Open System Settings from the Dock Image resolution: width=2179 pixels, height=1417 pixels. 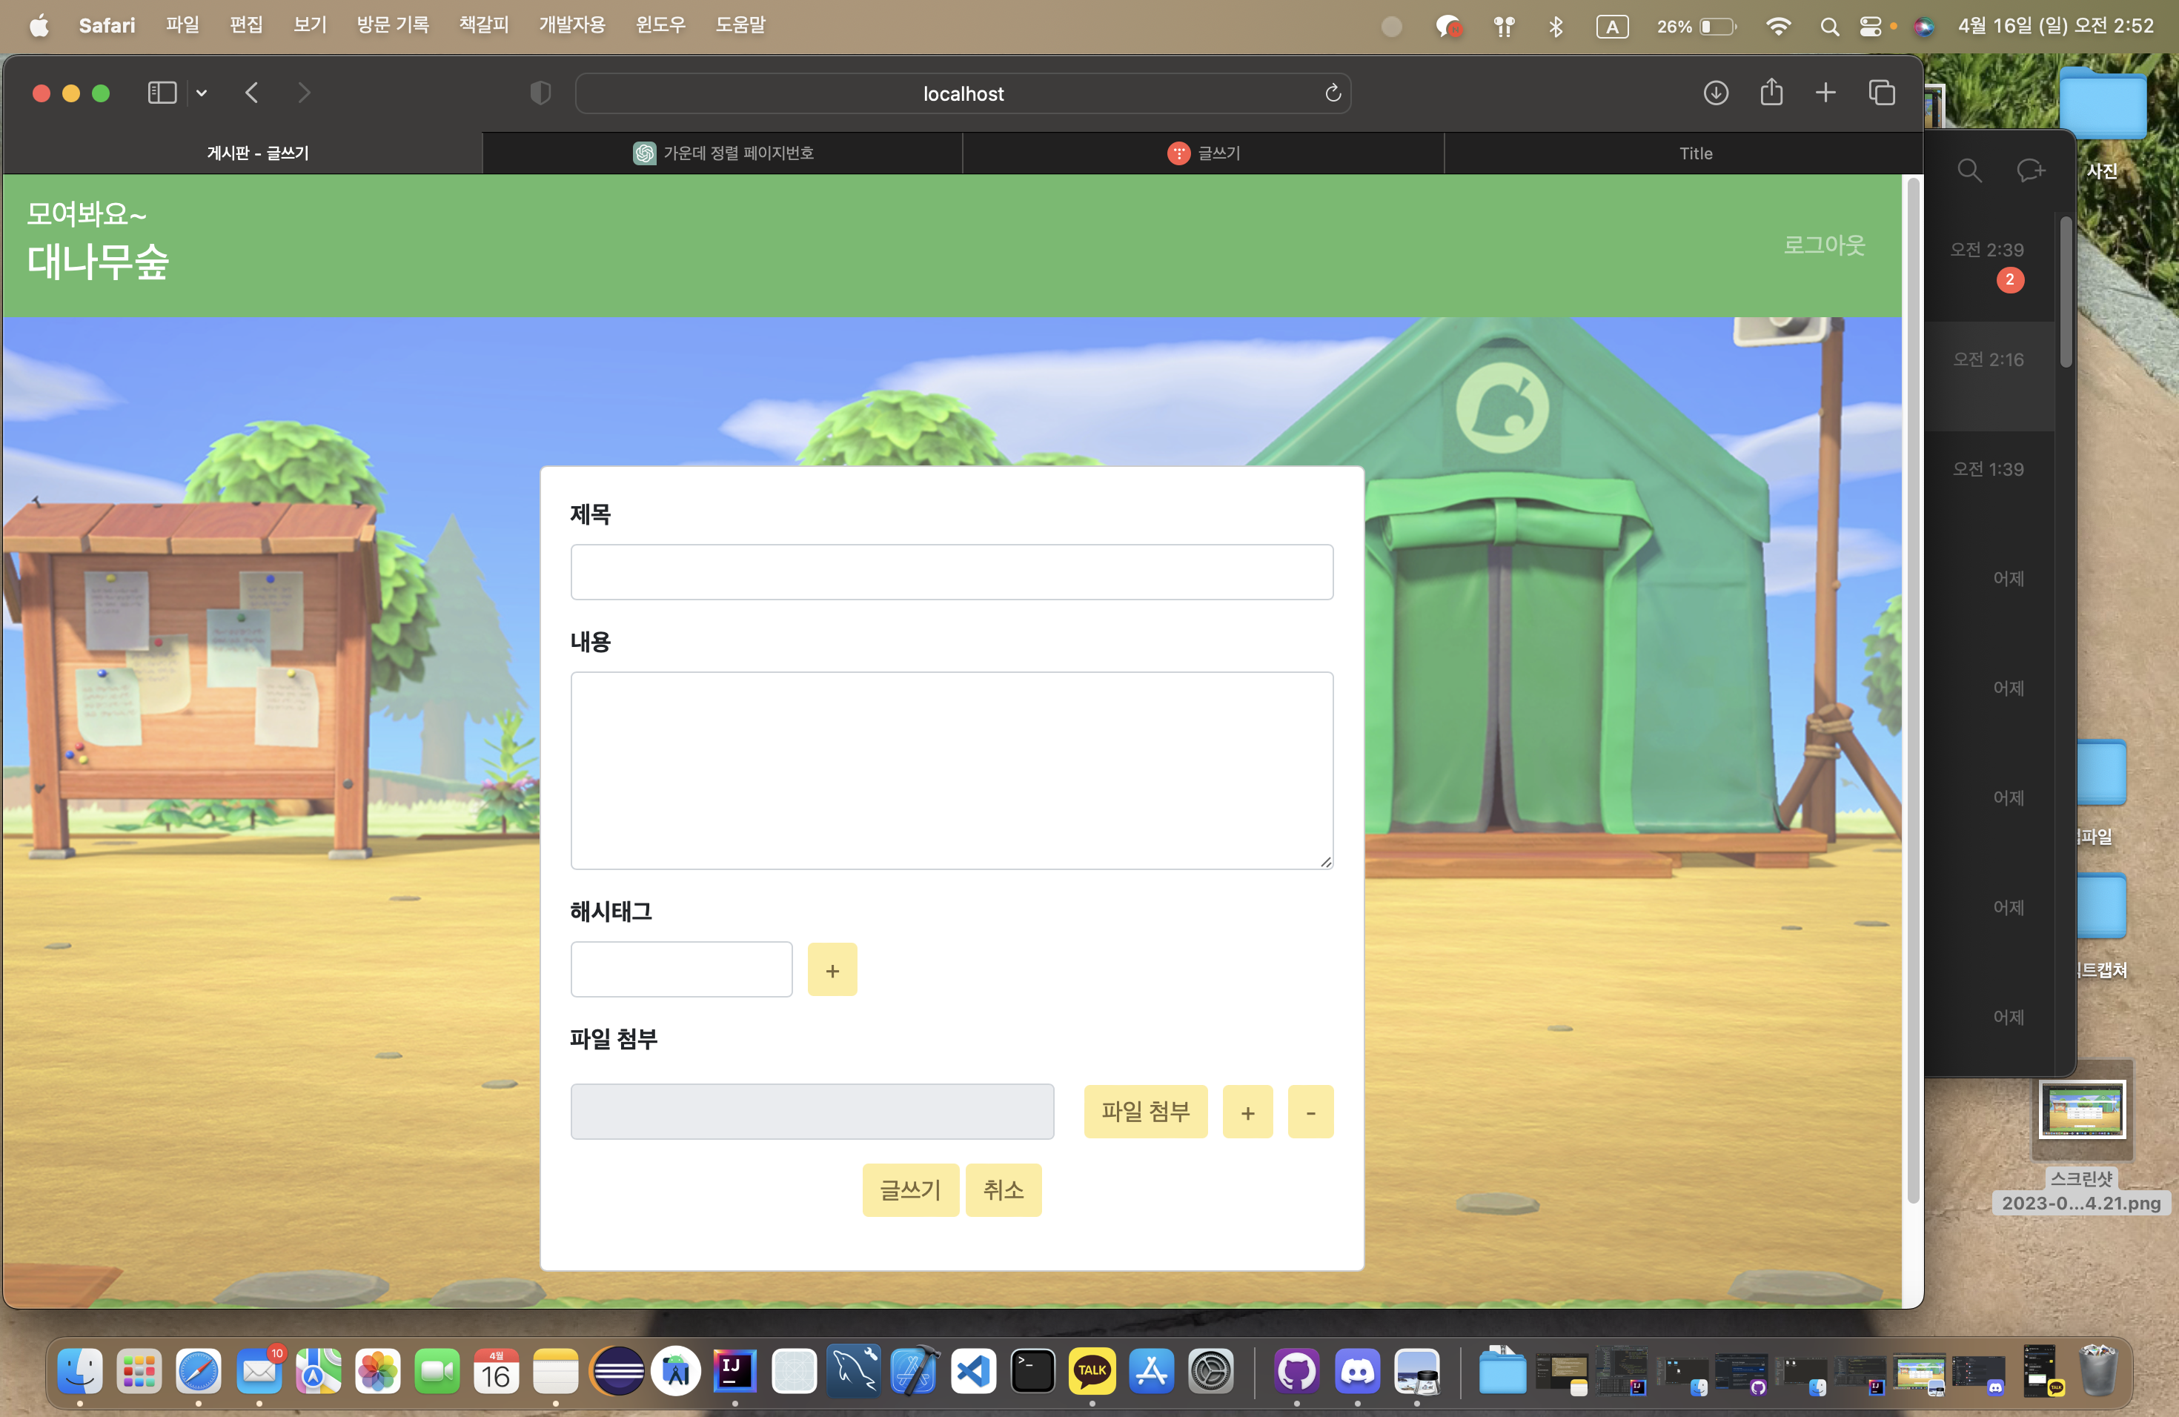tap(1210, 1370)
